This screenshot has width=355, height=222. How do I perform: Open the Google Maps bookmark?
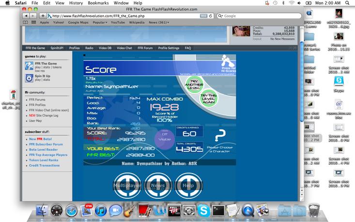78,22
